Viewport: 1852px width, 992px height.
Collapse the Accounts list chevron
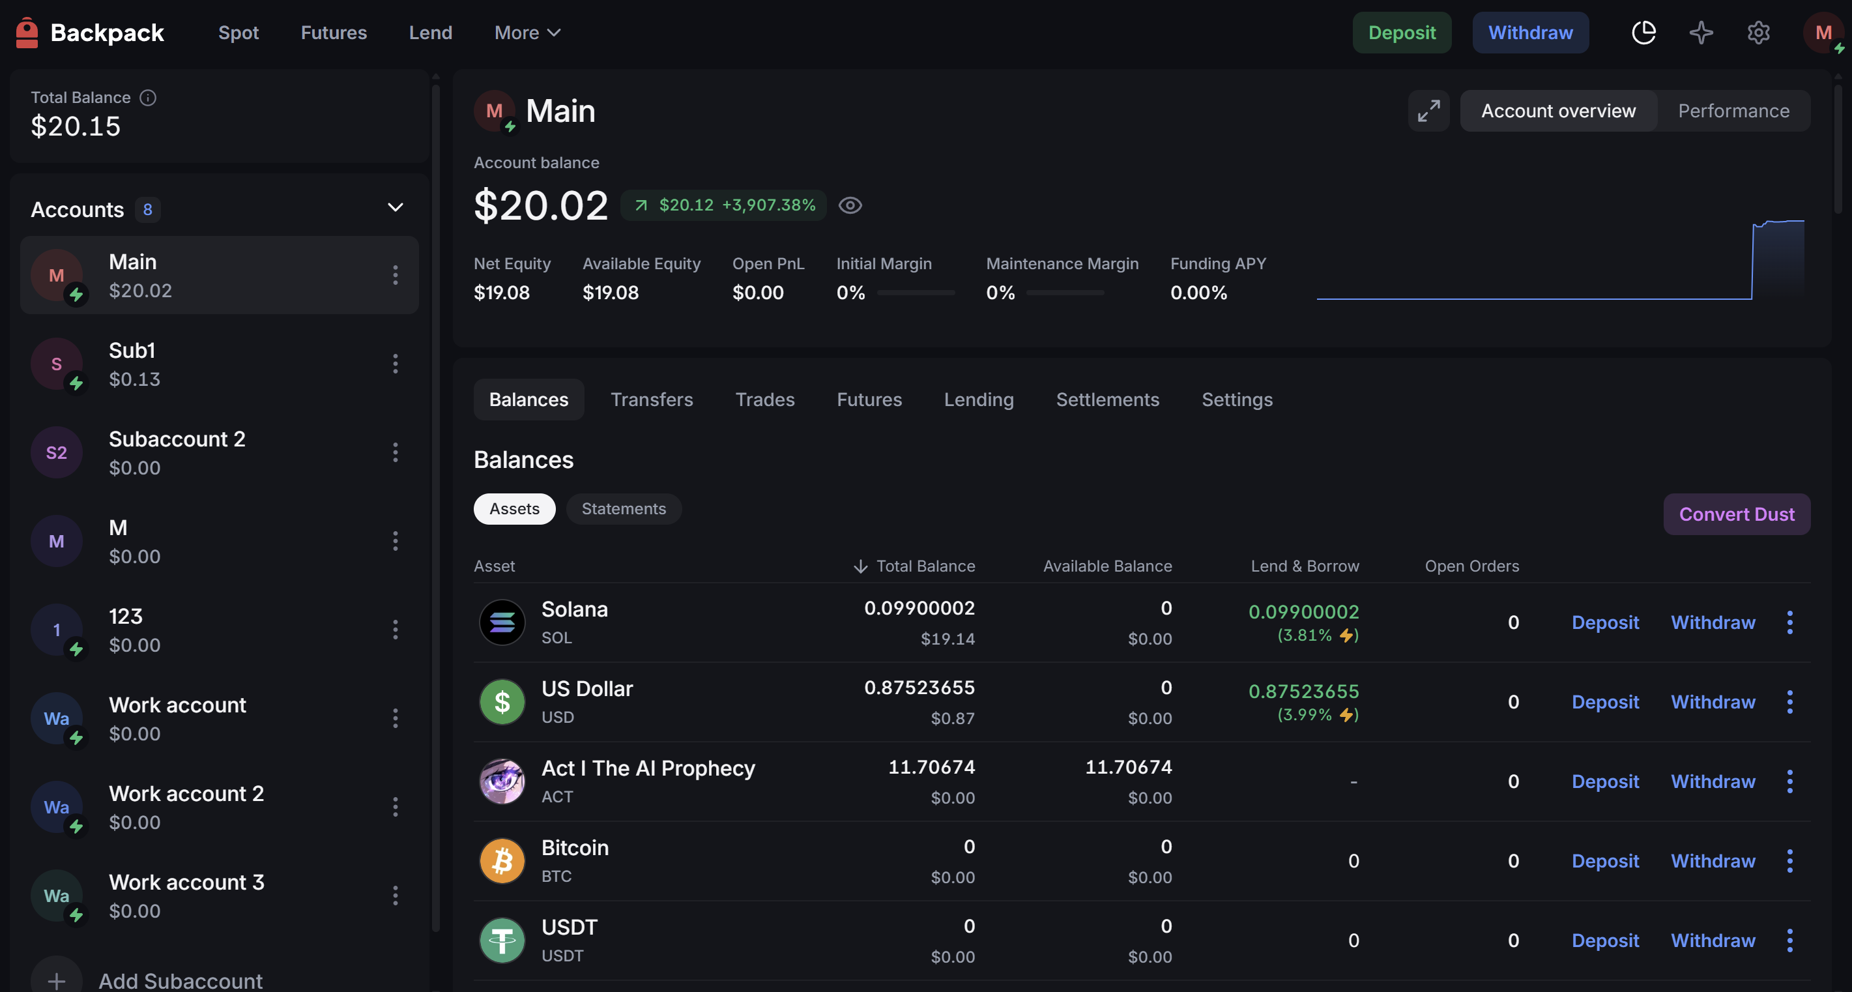pos(396,208)
